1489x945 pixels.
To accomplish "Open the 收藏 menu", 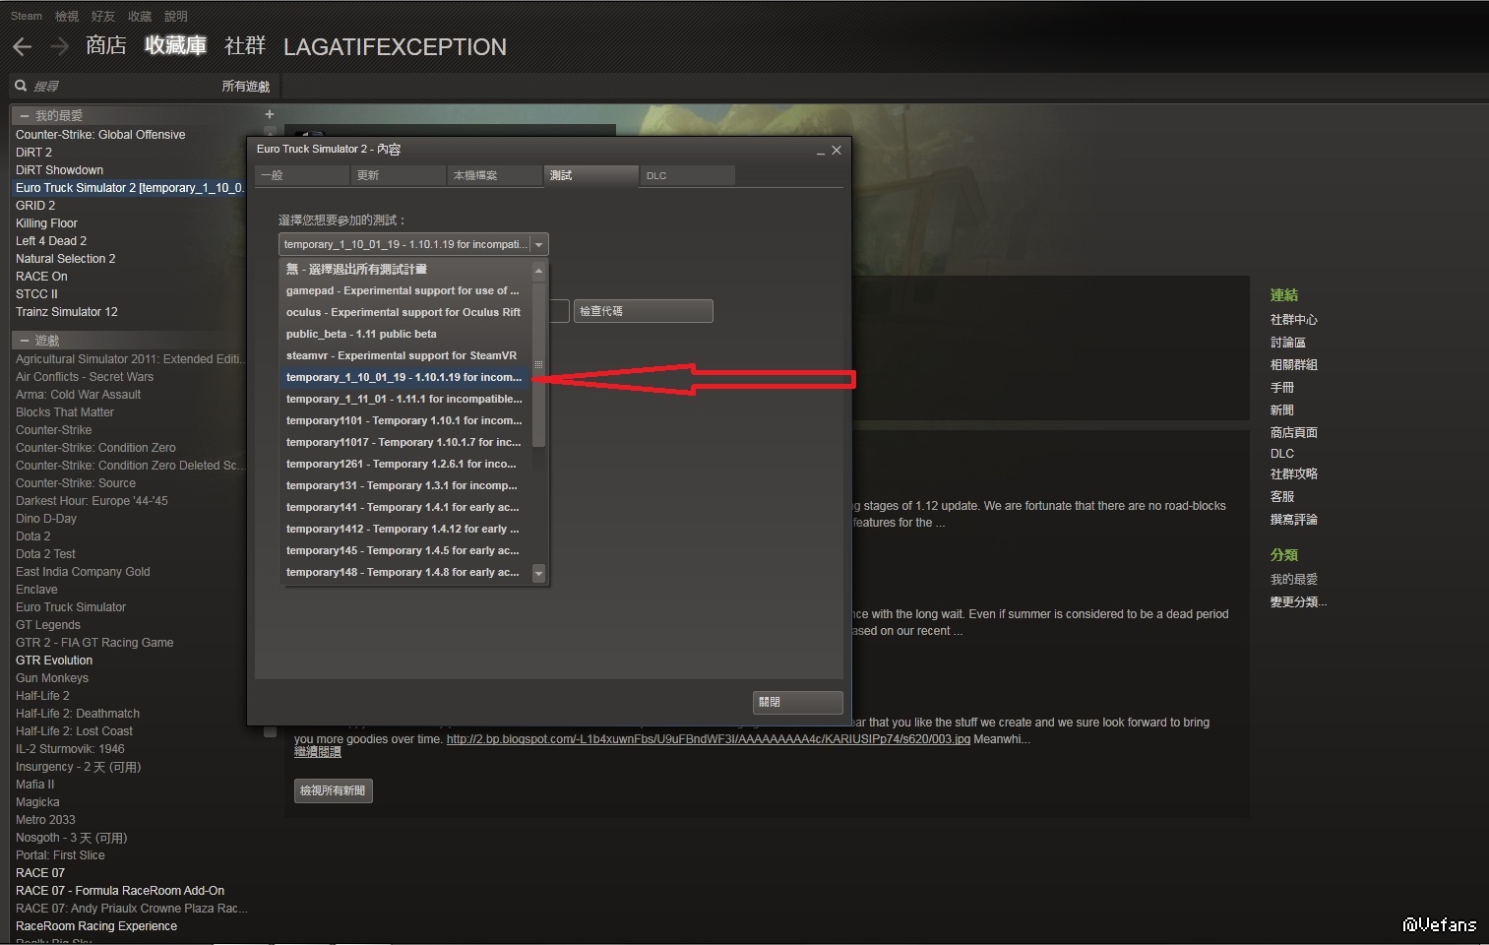I will click(x=140, y=16).
